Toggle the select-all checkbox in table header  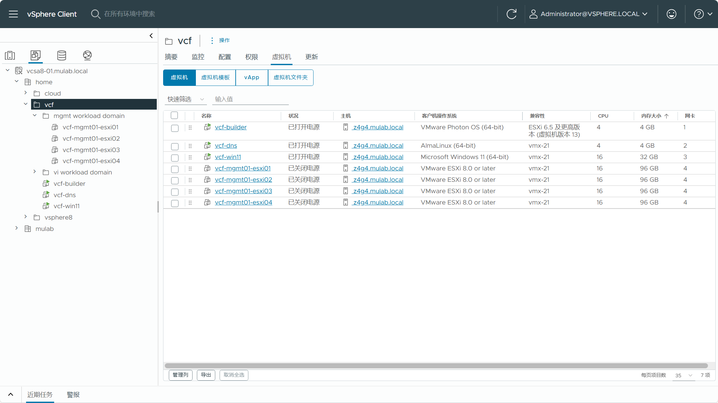174,115
